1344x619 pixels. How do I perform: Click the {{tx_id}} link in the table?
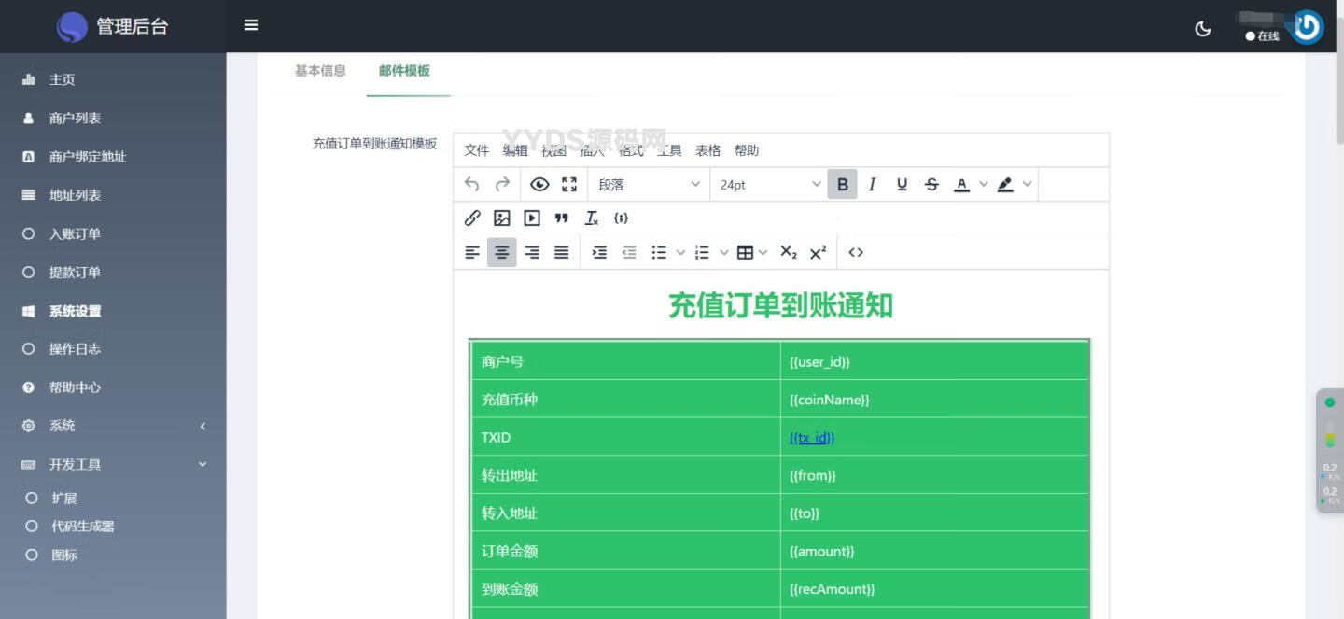pyautogui.click(x=812, y=438)
